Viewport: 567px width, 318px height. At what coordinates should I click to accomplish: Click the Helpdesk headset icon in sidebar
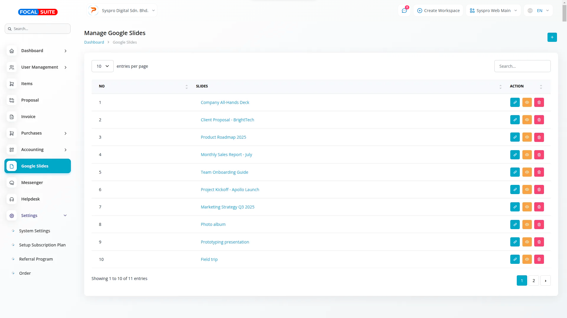12,199
